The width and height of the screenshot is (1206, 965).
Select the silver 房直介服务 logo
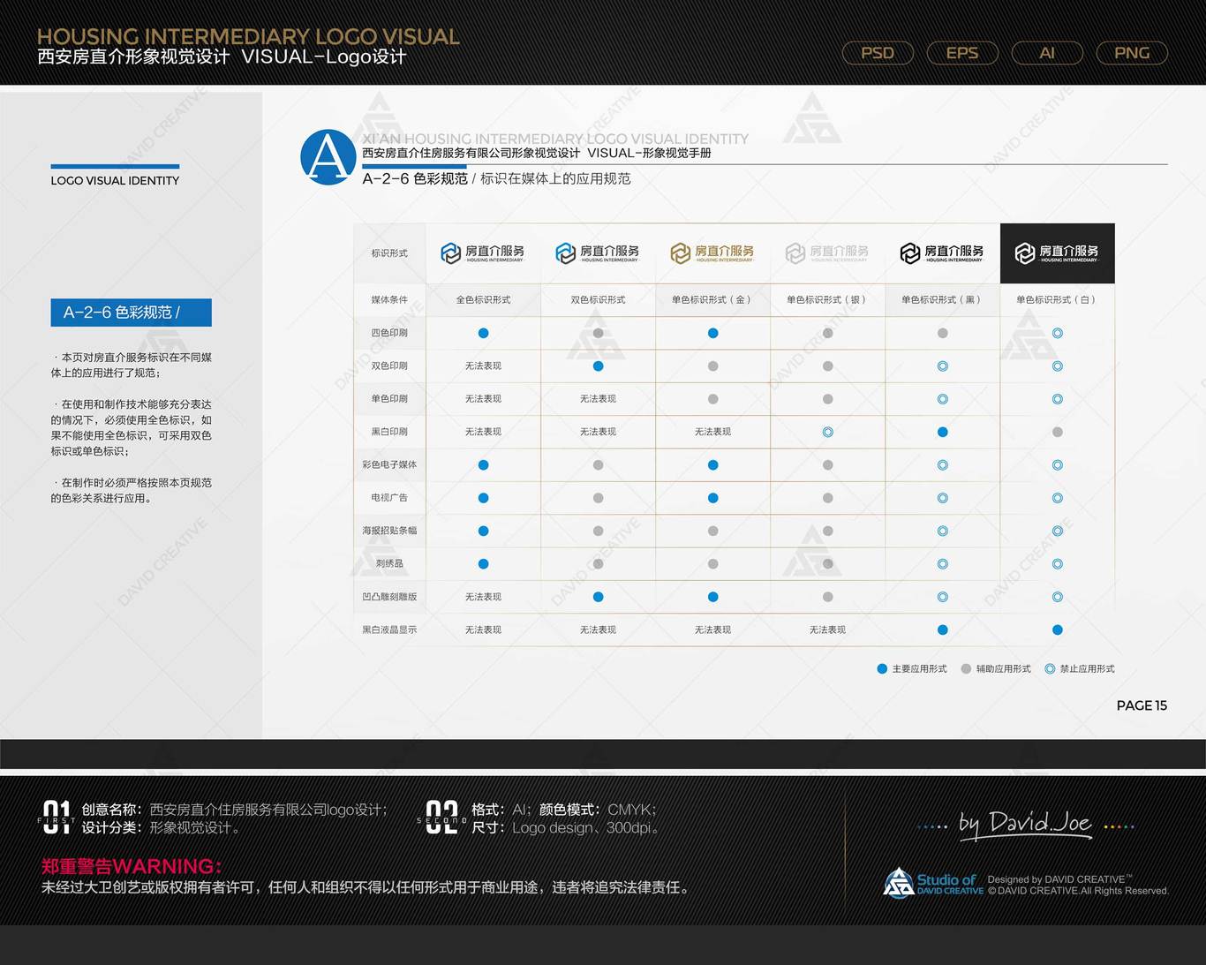pos(827,253)
